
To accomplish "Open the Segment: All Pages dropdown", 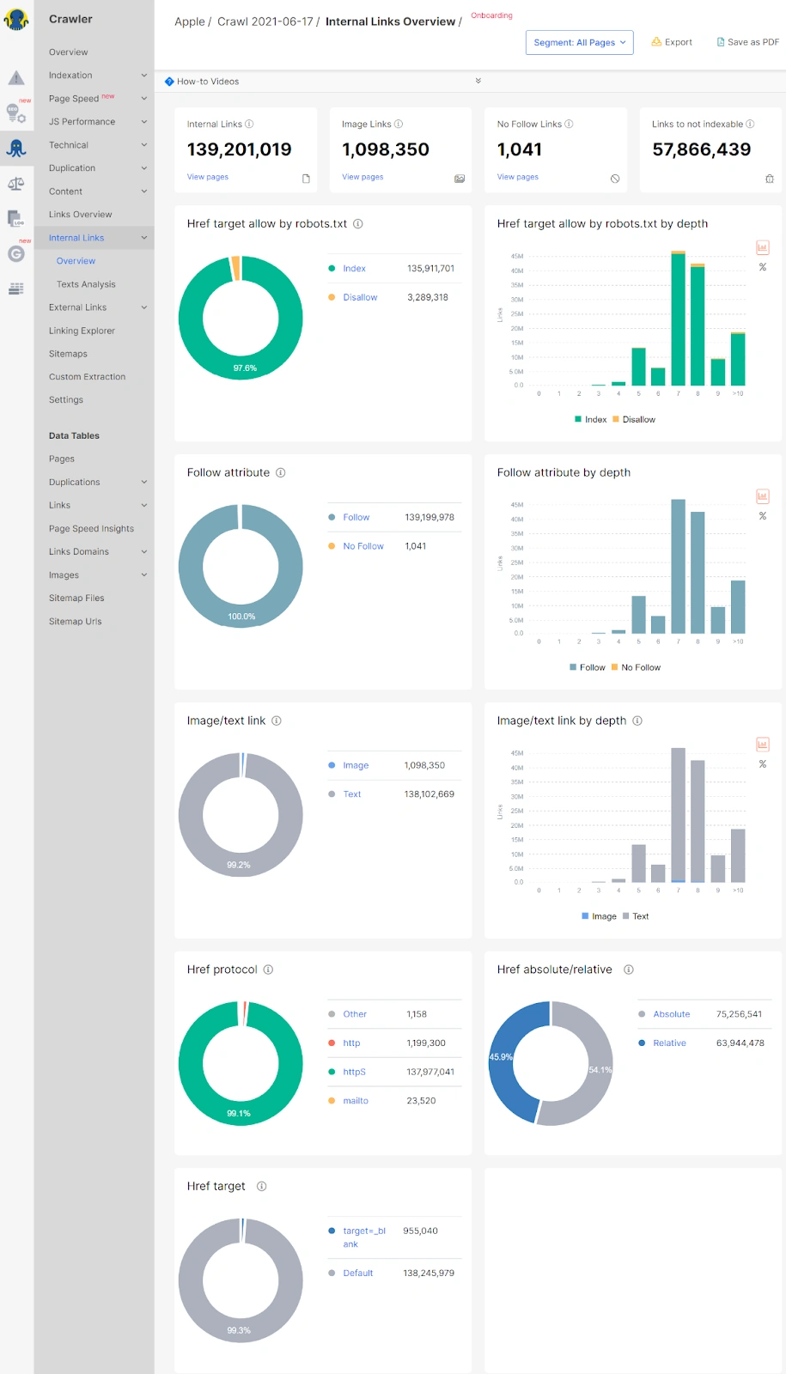I will click(x=579, y=43).
